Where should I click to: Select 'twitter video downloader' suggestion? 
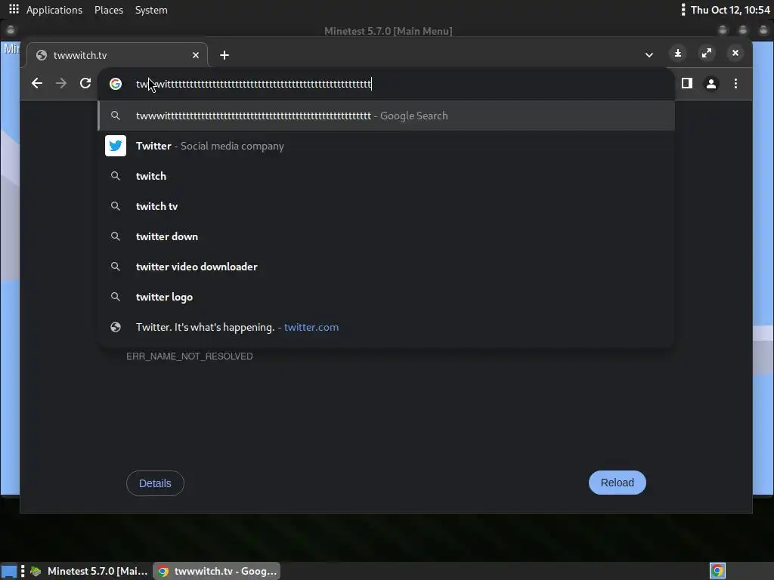pos(386,267)
